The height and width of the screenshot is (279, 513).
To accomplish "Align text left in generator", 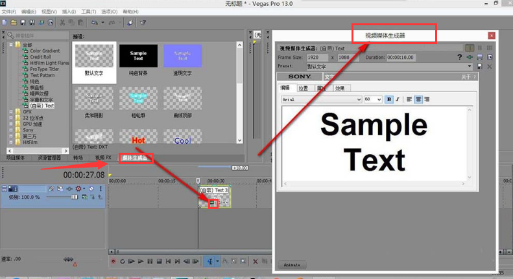I will tap(409, 99).
